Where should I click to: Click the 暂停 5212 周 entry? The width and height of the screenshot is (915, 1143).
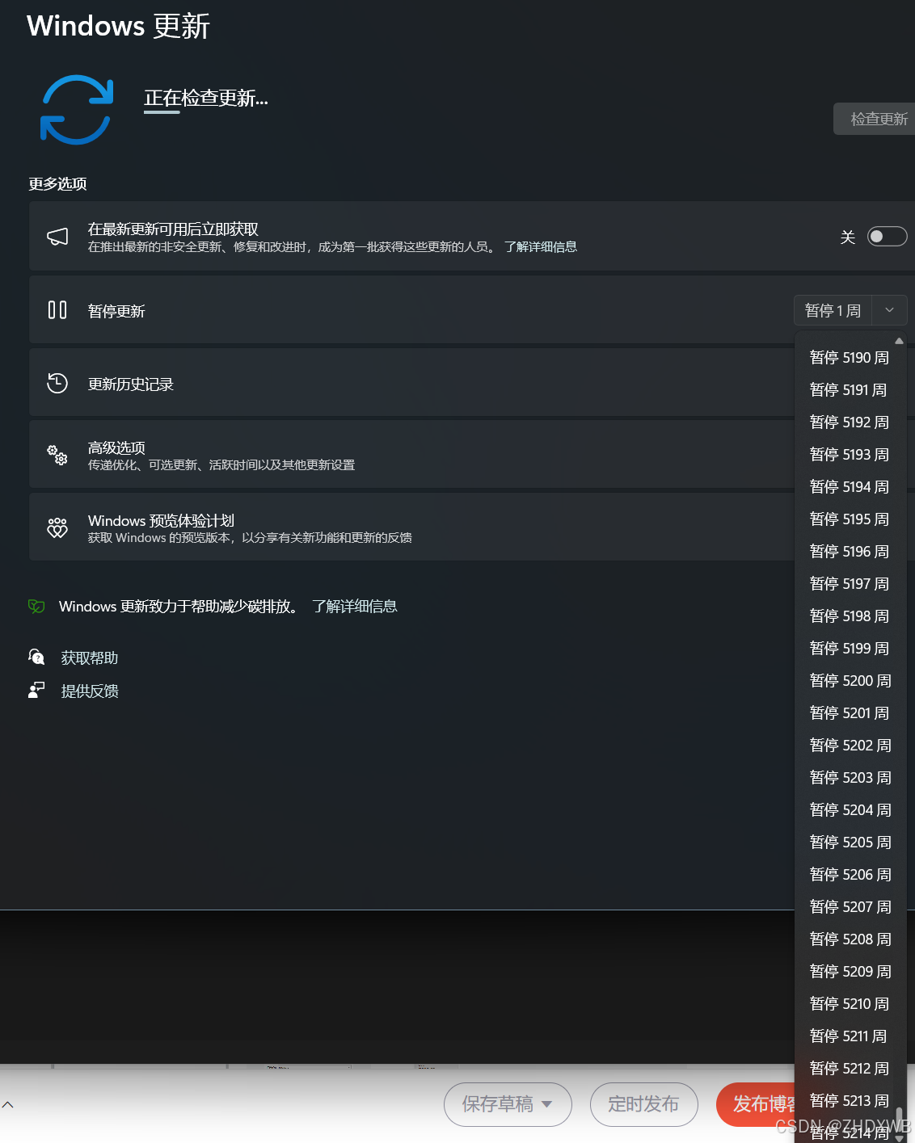850,1068
